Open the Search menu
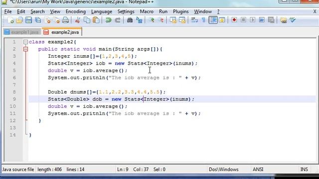The height and width of the screenshot is (179, 319). click(x=37, y=11)
